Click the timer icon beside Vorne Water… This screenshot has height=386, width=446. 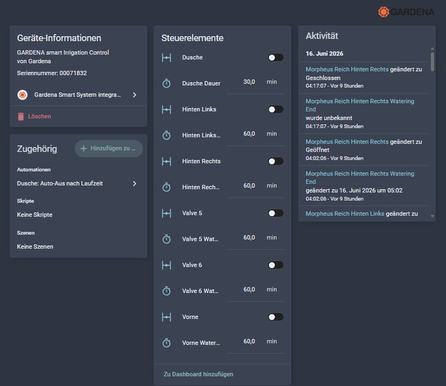click(x=166, y=343)
